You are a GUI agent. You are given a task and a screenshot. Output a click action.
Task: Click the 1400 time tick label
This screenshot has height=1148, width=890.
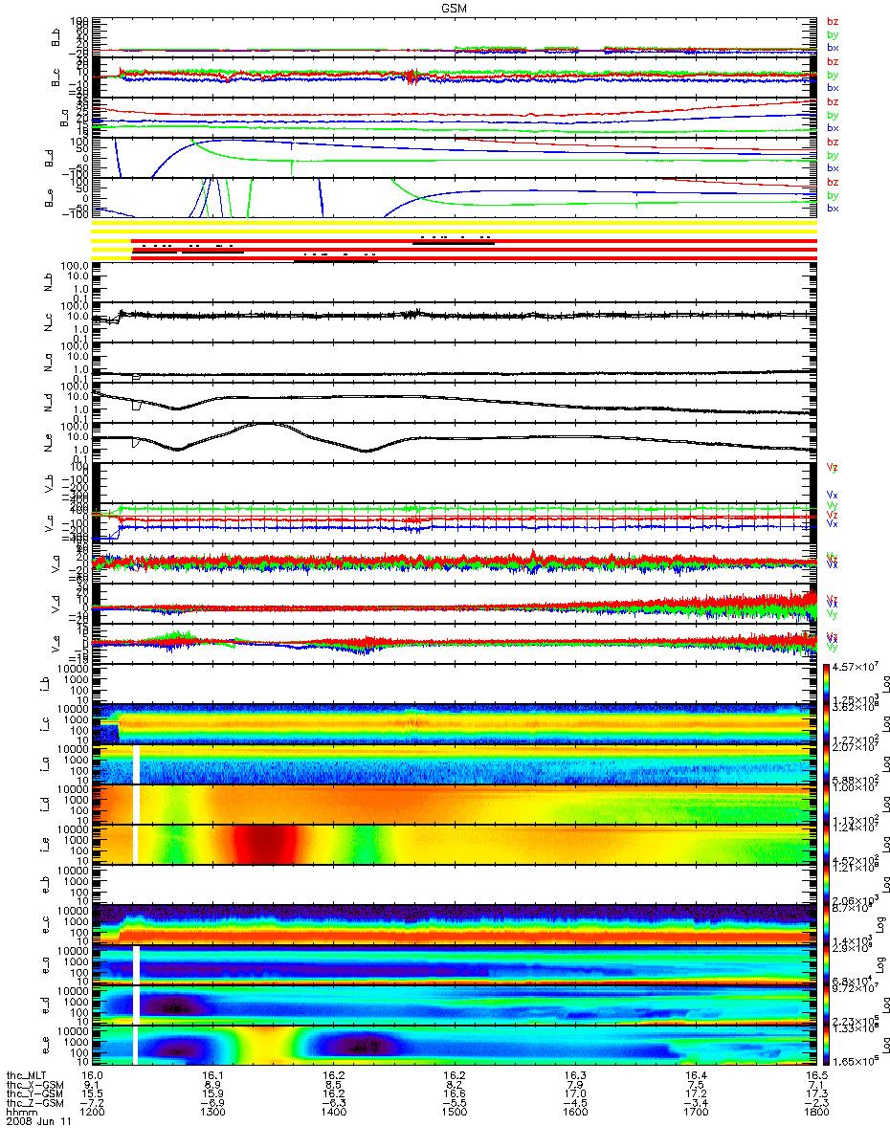(333, 1111)
